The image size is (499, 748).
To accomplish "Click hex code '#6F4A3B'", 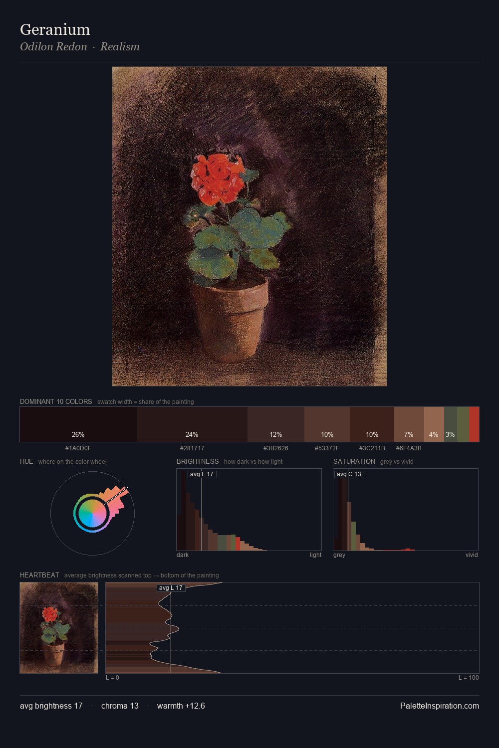I will pyautogui.click(x=409, y=448).
